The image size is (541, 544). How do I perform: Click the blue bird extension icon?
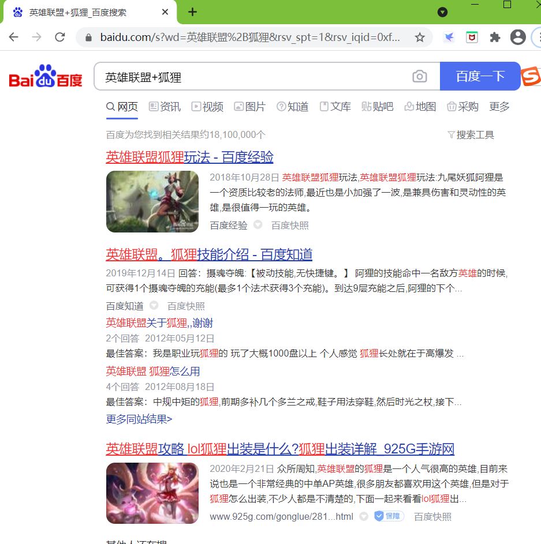449,37
